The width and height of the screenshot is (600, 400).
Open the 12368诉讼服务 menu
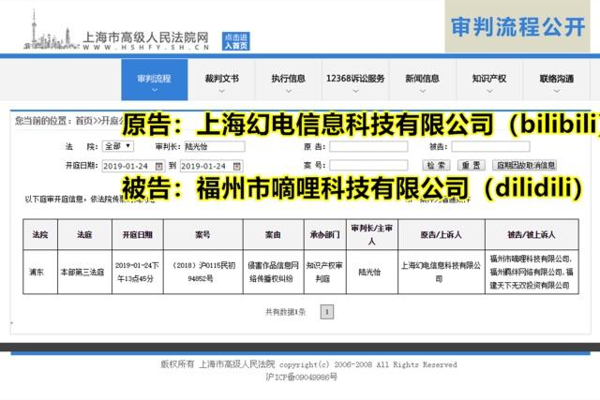[x=355, y=80]
